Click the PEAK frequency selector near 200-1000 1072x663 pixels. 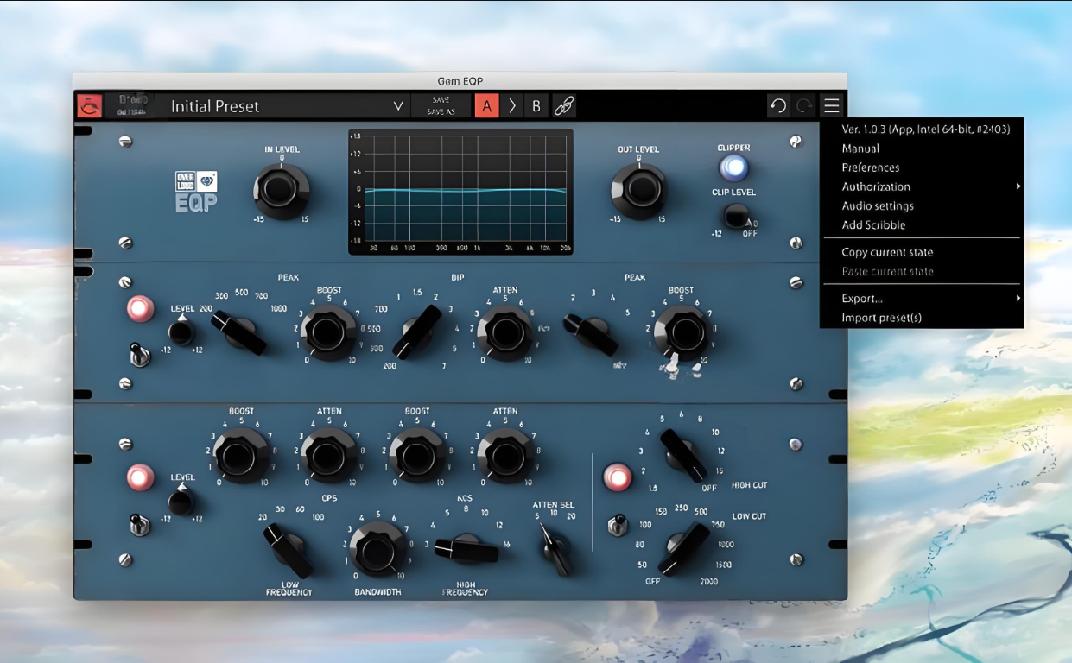coord(239,333)
